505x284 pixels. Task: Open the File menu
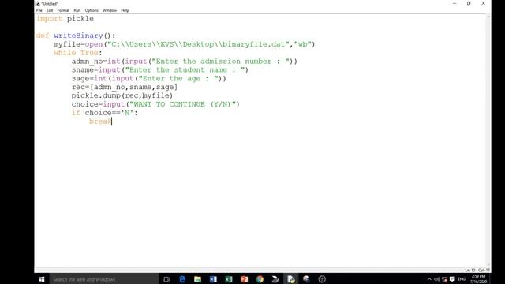39,10
